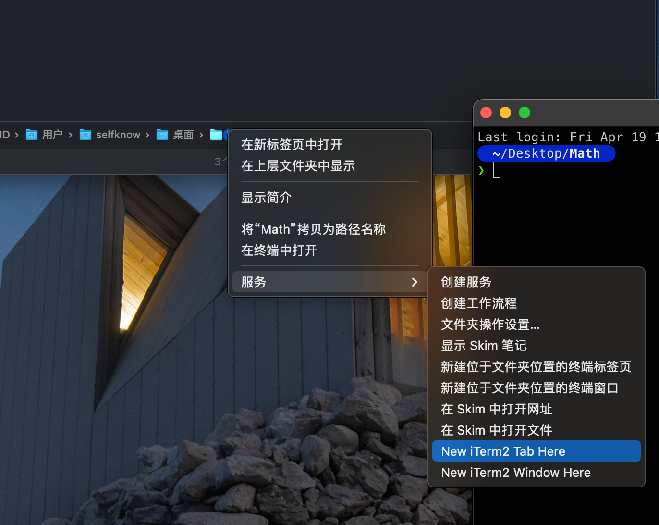This screenshot has height=525, width=659.
Task: Choose 在上层文件夹中显示 menu entry
Action: point(298,166)
